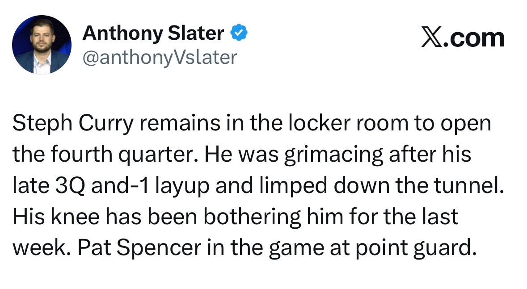Click the words "Steph Curry" in the tweet
Image resolution: width=527 pixels, height=289 pixels.
(73, 124)
